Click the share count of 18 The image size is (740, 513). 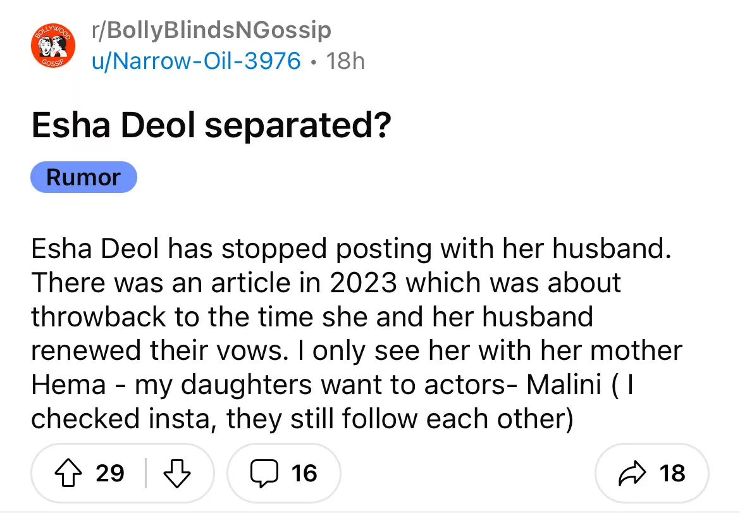pos(672,473)
